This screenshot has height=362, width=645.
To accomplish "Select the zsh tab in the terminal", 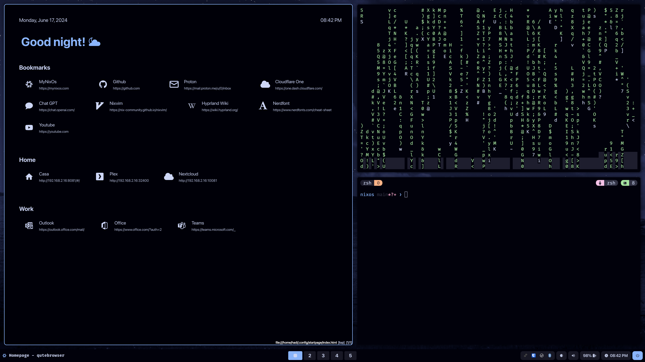I will click(x=368, y=183).
